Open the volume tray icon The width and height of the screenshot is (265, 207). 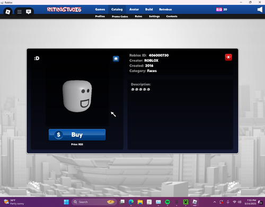[240, 202]
